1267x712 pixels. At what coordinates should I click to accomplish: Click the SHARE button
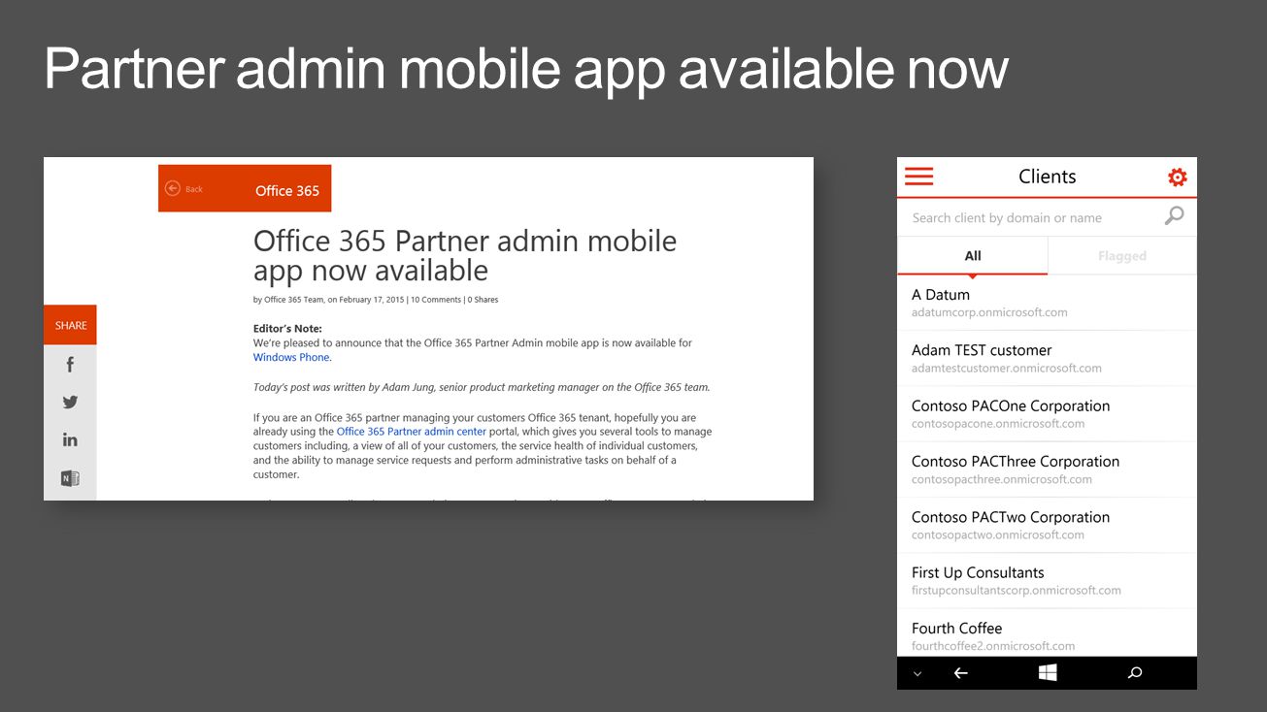click(x=70, y=325)
